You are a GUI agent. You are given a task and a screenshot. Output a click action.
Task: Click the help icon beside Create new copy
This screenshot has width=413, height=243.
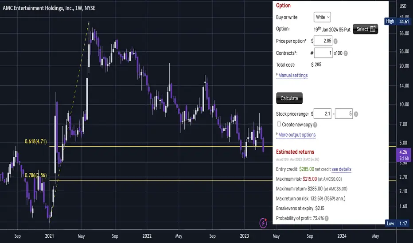click(x=315, y=125)
